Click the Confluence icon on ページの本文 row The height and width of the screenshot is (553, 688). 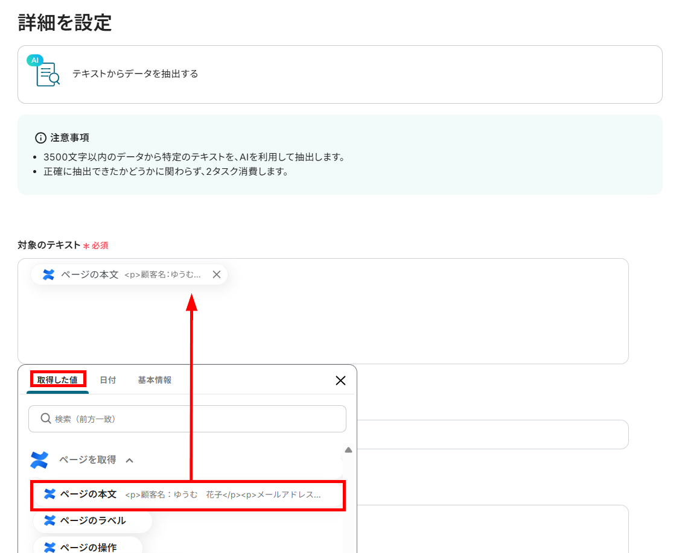[49, 495]
